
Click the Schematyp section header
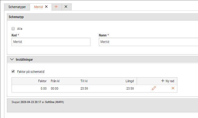(x=102, y=17)
